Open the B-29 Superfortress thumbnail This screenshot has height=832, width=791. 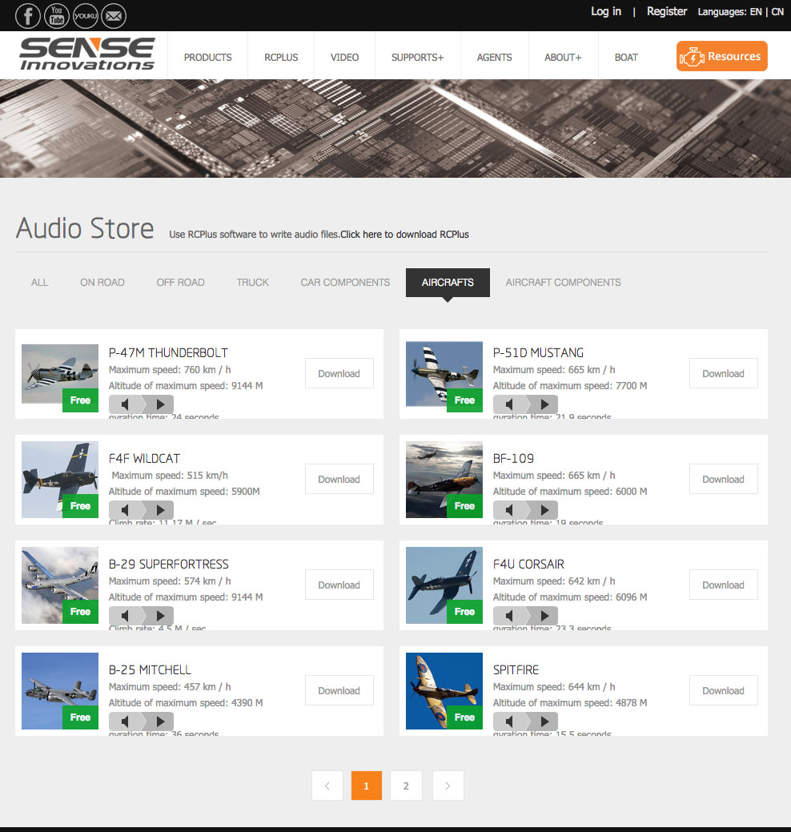point(60,585)
